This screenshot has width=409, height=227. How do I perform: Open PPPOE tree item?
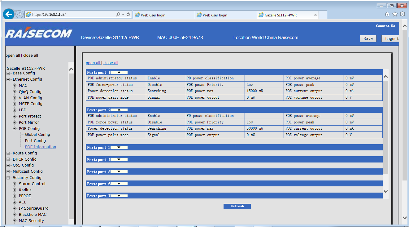click(x=25, y=196)
